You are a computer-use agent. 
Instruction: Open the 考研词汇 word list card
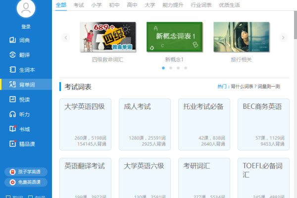click(204, 178)
